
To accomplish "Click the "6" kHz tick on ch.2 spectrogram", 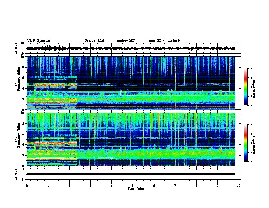I will click(24, 134).
